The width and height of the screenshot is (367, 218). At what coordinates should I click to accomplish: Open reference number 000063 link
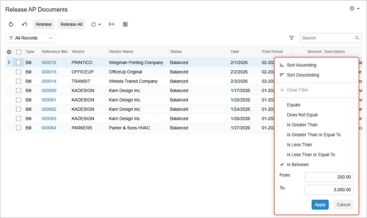[x=49, y=118]
